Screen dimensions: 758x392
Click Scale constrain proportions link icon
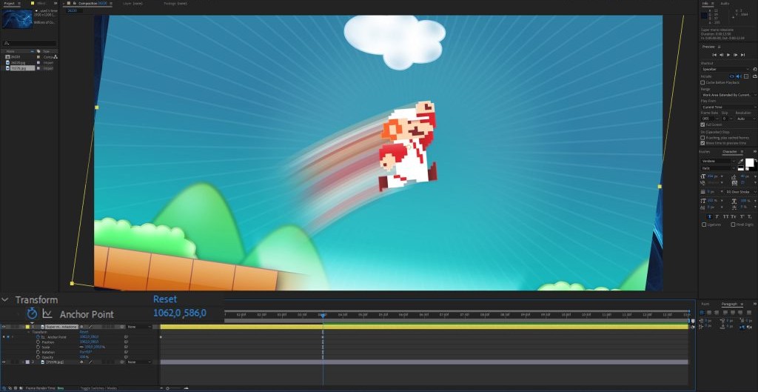coord(81,347)
